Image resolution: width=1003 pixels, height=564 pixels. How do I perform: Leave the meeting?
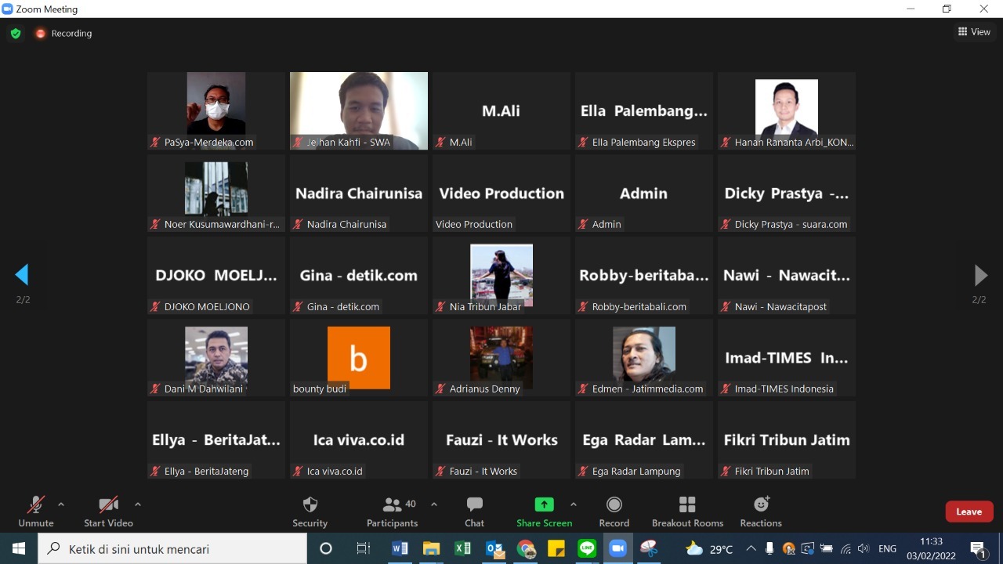click(969, 512)
